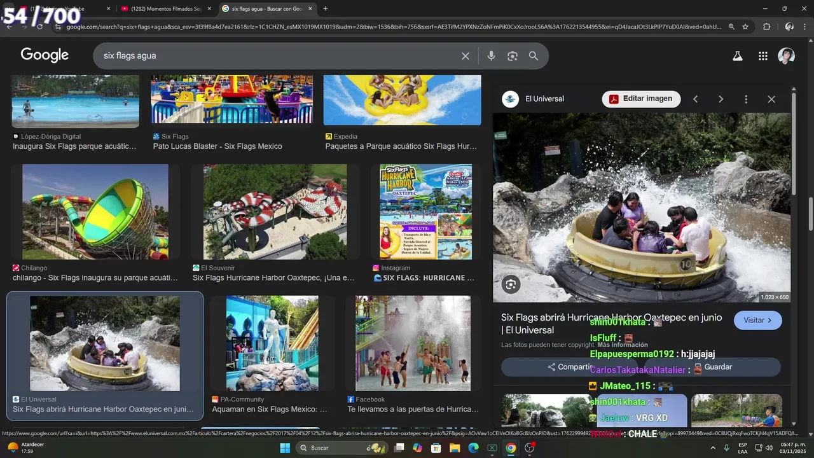Open Chilango slide bowl thumbnail
The height and width of the screenshot is (458, 814).
[x=95, y=212]
